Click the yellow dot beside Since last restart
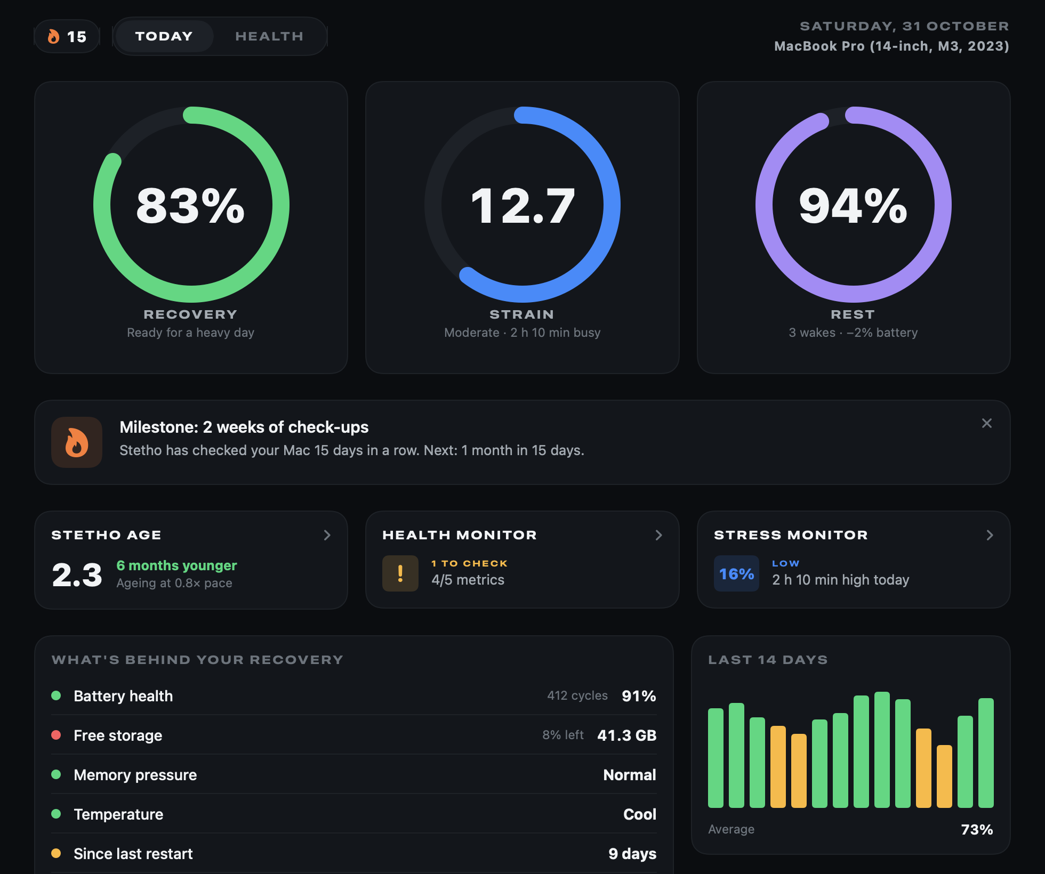 pyautogui.click(x=56, y=853)
